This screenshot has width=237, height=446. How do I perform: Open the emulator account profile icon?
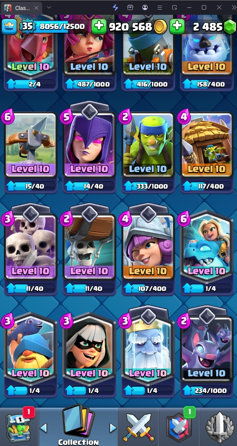[x=145, y=7]
